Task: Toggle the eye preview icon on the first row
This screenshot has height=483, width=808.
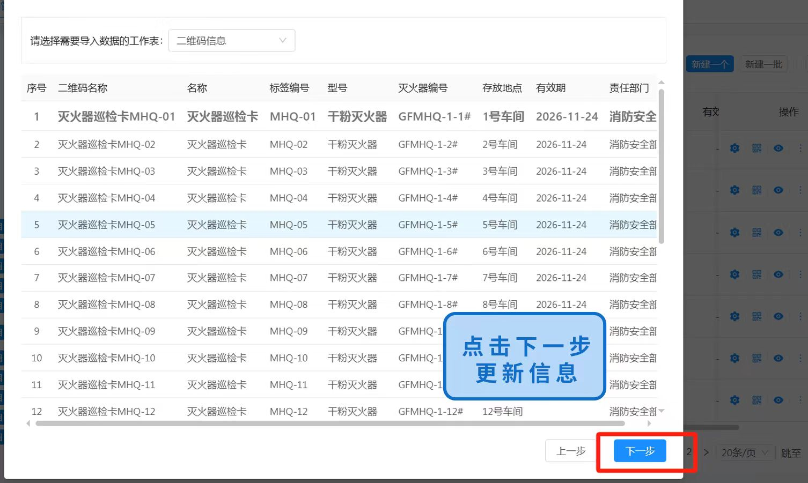Action: (778, 148)
